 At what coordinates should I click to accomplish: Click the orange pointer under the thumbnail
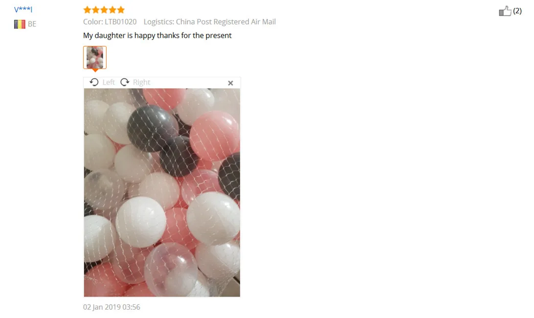click(95, 70)
